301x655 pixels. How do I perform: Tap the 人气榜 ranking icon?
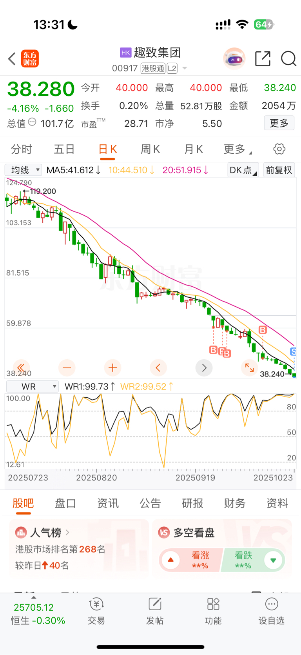point(21,533)
